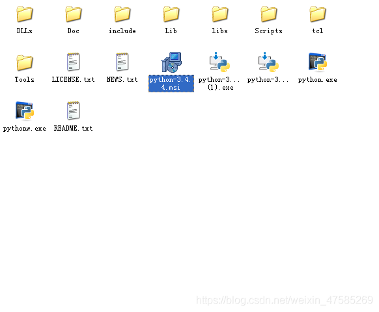Click the 'README.txt' file name
Viewport: 379px width, 312px height.
click(73, 128)
